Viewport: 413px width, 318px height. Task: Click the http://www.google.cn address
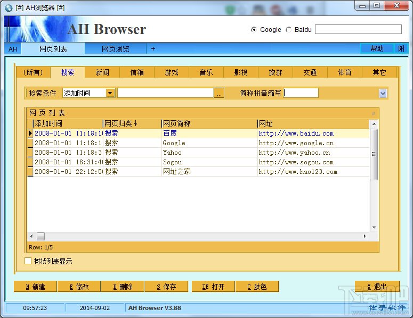296,143
